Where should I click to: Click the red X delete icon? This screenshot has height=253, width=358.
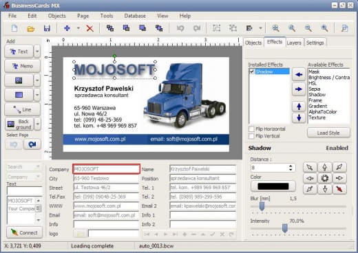tap(89, 28)
